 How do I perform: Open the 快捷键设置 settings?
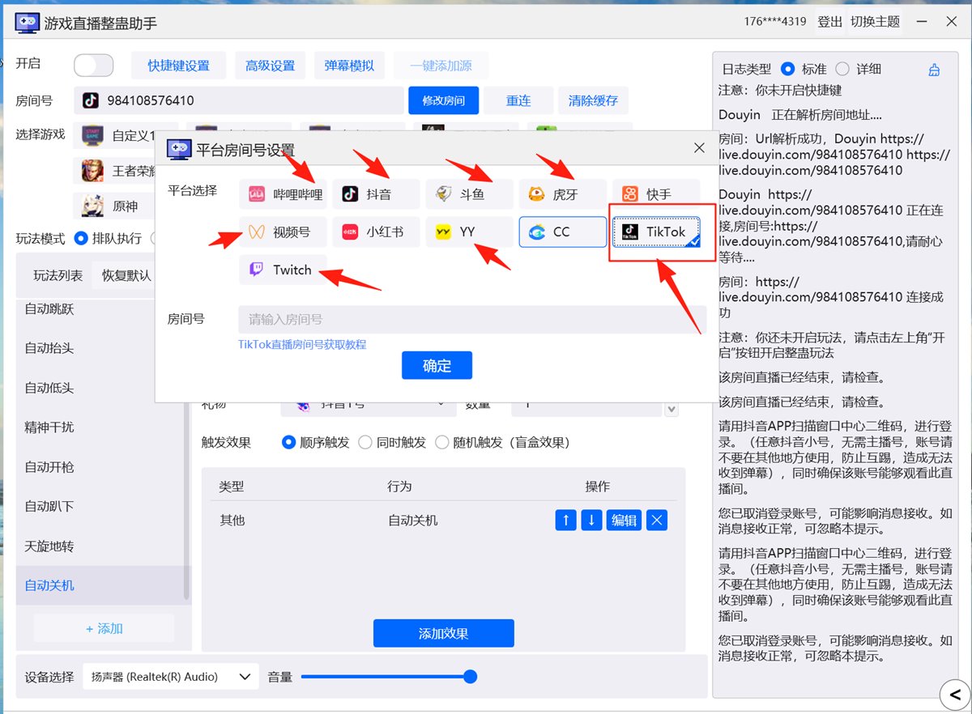pos(178,66)
